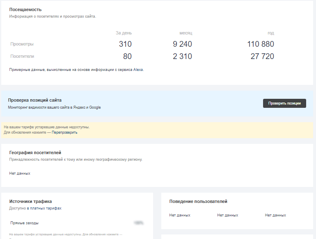Select the "год" column header
This screenshot has width=316, height=239.
coord(270,33)
